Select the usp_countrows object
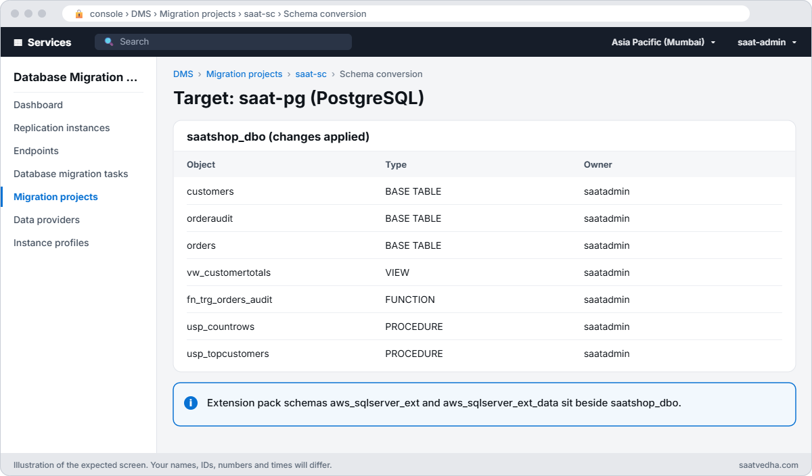812x476 pixels. pyautogui.click(x=221, y=327)
